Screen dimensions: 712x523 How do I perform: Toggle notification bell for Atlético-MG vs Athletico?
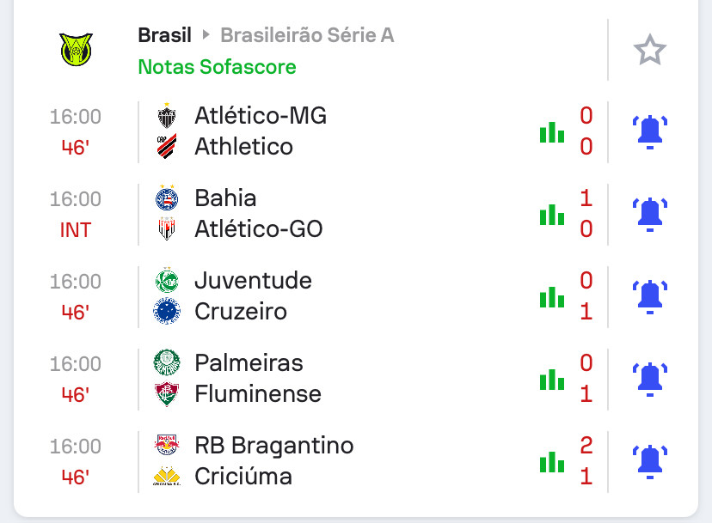click(650, 131)
